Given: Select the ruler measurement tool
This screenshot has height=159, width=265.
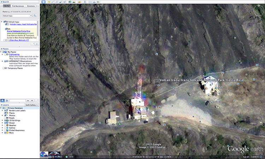Looking at the screenshot, I should (x=85, y=2).
